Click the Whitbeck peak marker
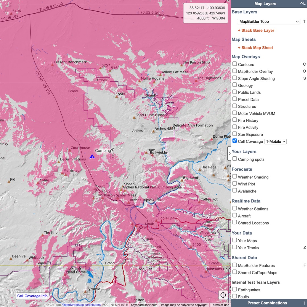 click(x=27, y=260)
